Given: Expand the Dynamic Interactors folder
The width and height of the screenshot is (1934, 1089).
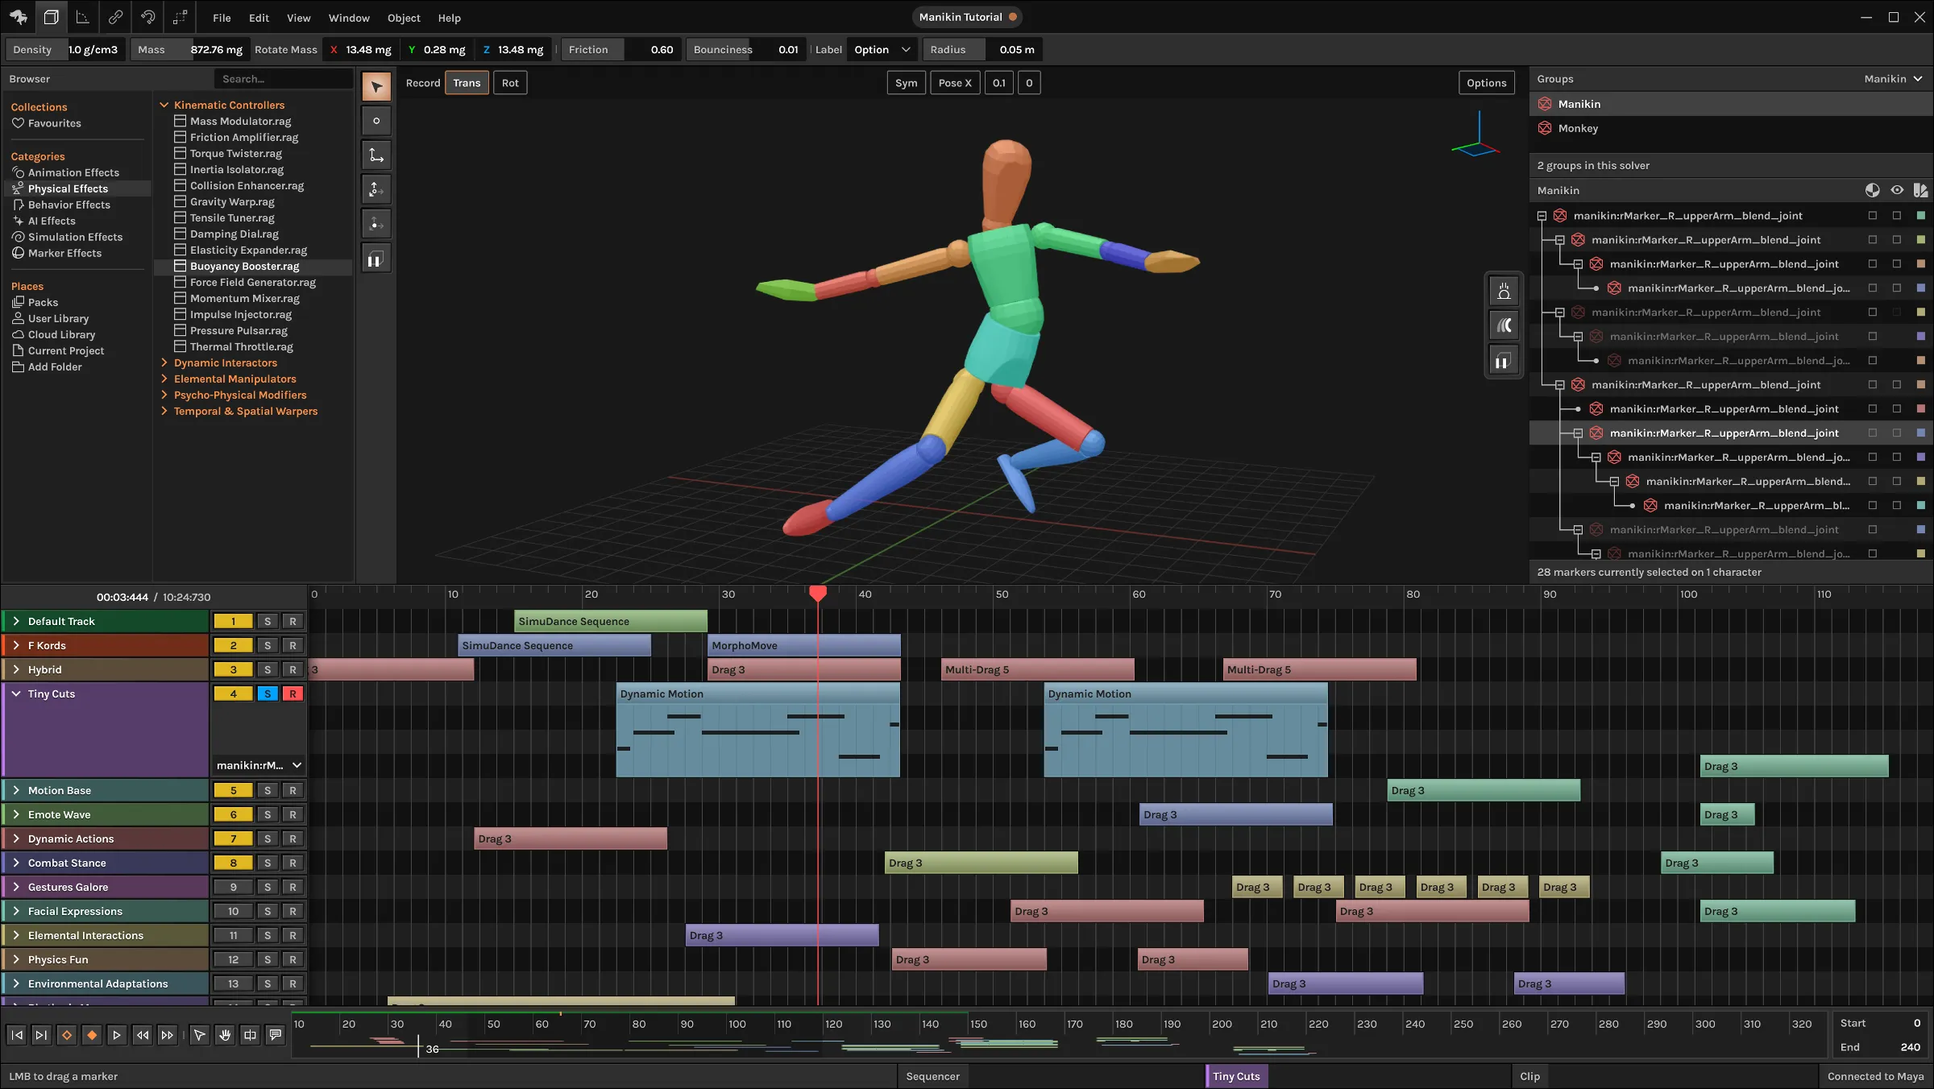Looking at the screenshot, I should click(164, 362).
